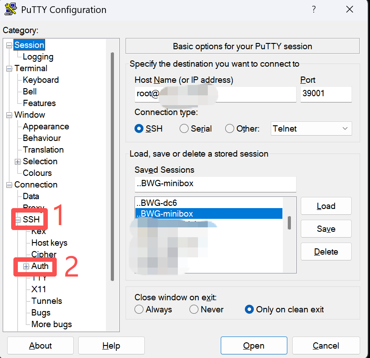This screenshot has width=370, height=358.
Task: Click the Load session button
Action: pos(326,206)
